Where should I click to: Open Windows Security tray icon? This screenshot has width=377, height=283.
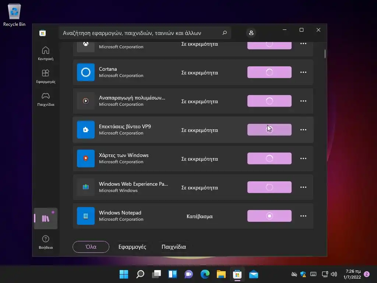pos(303,274)
